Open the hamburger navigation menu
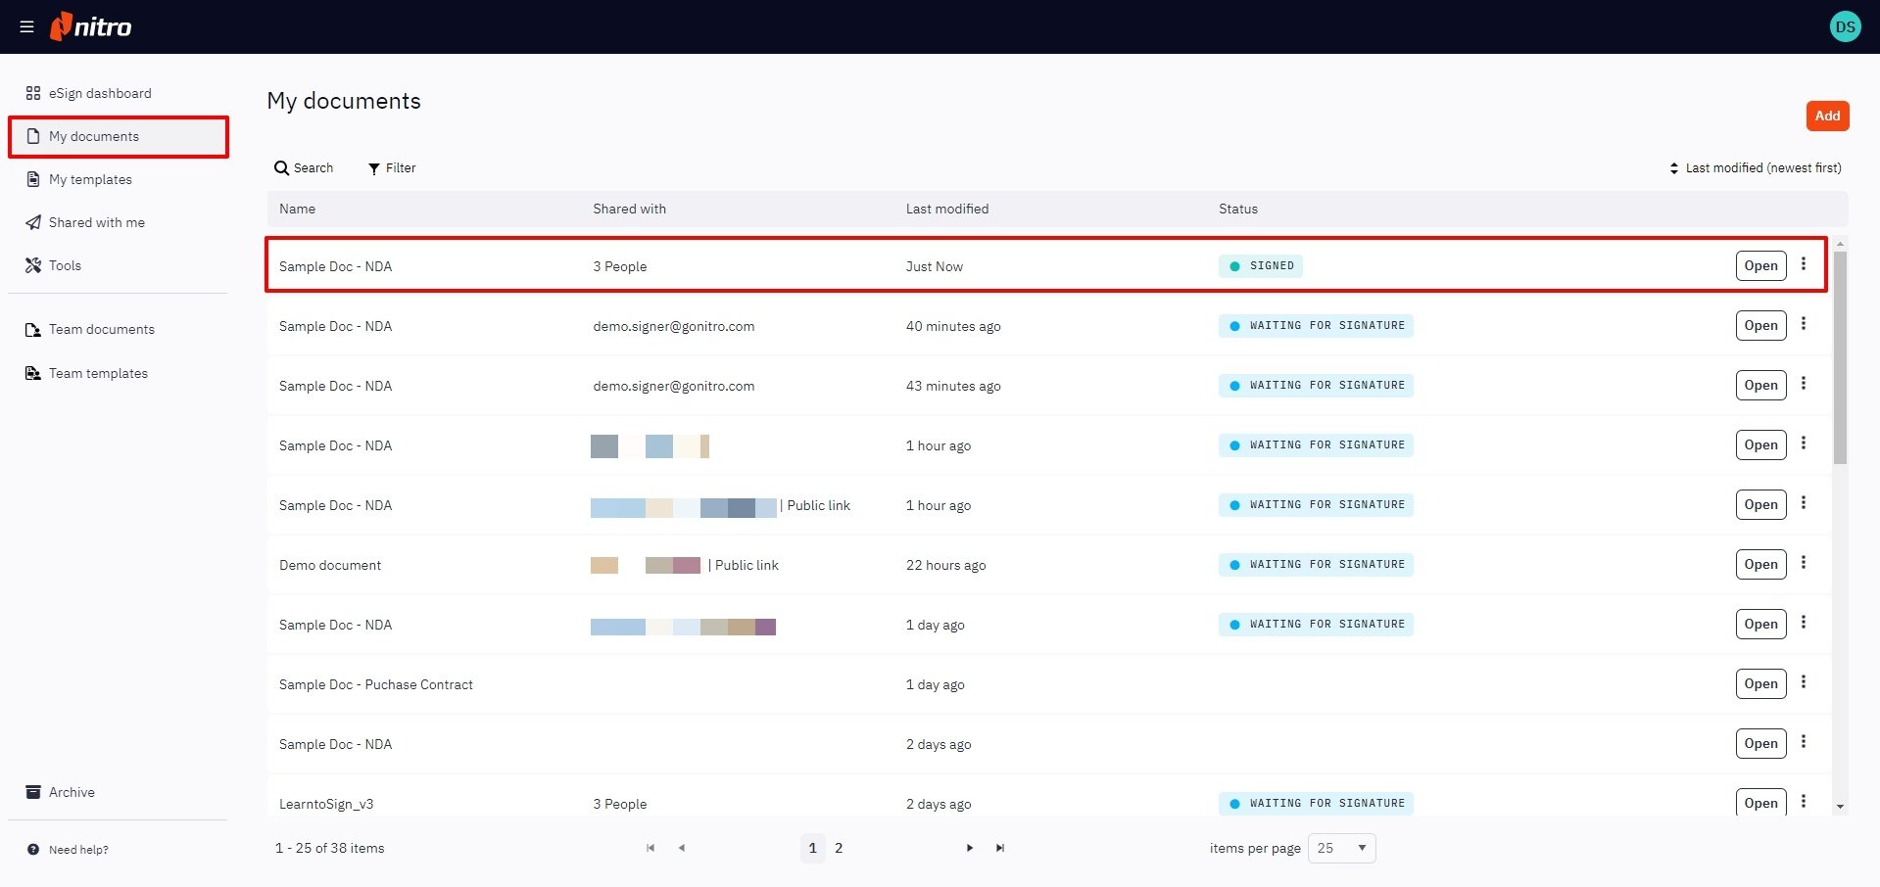 [x=26, y=27]
